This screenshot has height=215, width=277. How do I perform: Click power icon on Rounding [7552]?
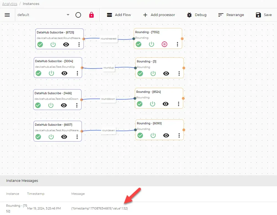[151, 44]
